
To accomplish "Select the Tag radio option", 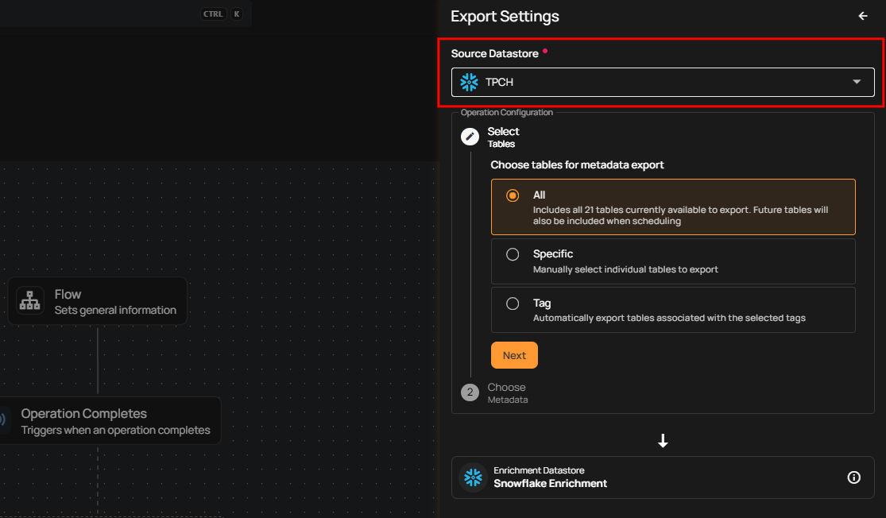I will pos(513,303).
